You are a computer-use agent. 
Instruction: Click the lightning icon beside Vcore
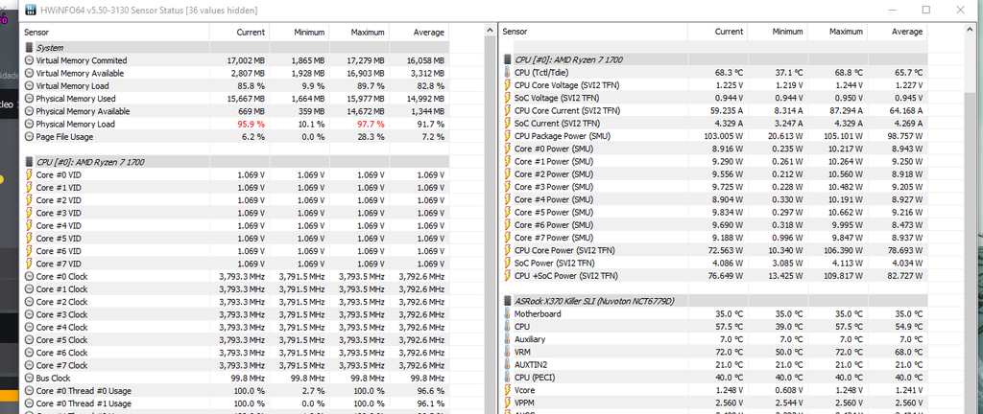click(x=508, y=390)
